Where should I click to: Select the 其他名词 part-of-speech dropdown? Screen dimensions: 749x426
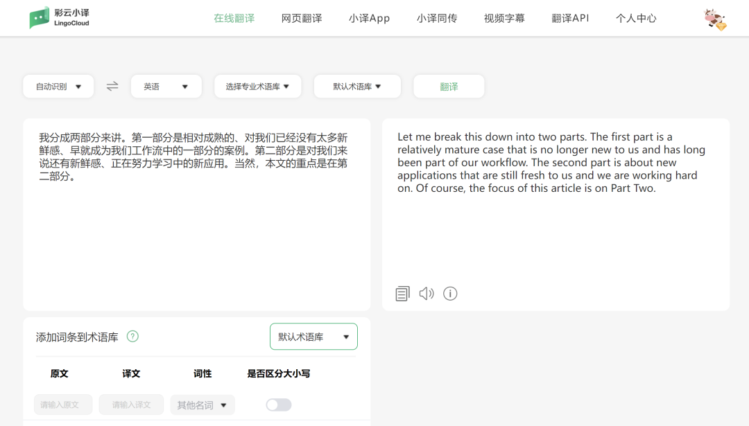coord(203,405)
